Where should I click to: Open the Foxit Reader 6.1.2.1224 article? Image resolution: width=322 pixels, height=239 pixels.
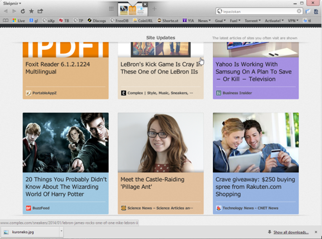pos(57,68)
